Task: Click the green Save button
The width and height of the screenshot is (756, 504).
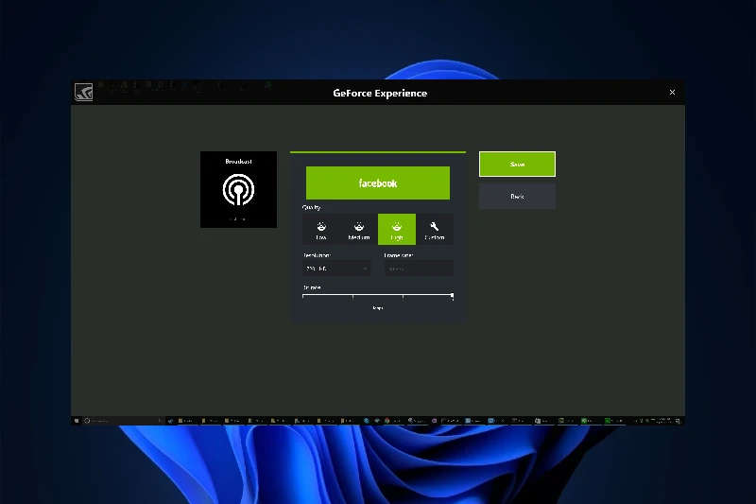Action: pos(517,164)
